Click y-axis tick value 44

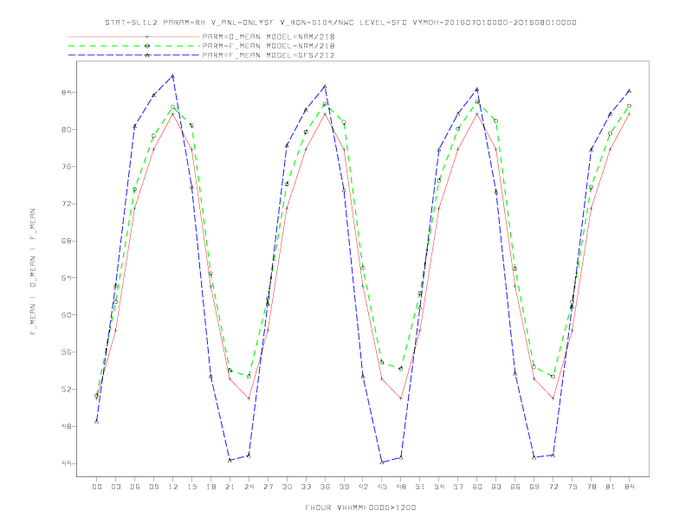point(68,463)
